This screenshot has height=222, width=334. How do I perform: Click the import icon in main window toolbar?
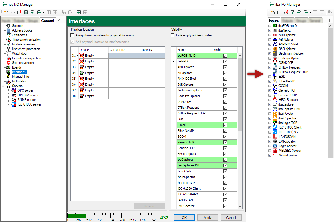click(33, 12)
